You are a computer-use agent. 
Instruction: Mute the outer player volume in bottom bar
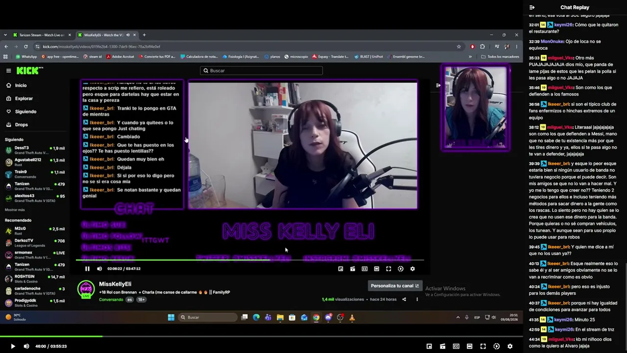[26, 346]
